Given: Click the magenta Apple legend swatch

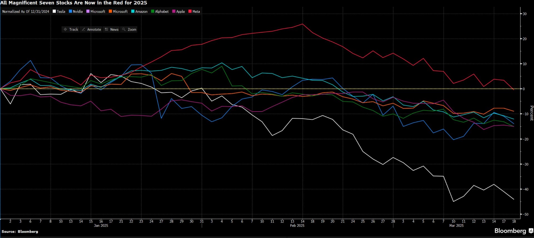Looking at the screenshot, I should pos(174,11).
